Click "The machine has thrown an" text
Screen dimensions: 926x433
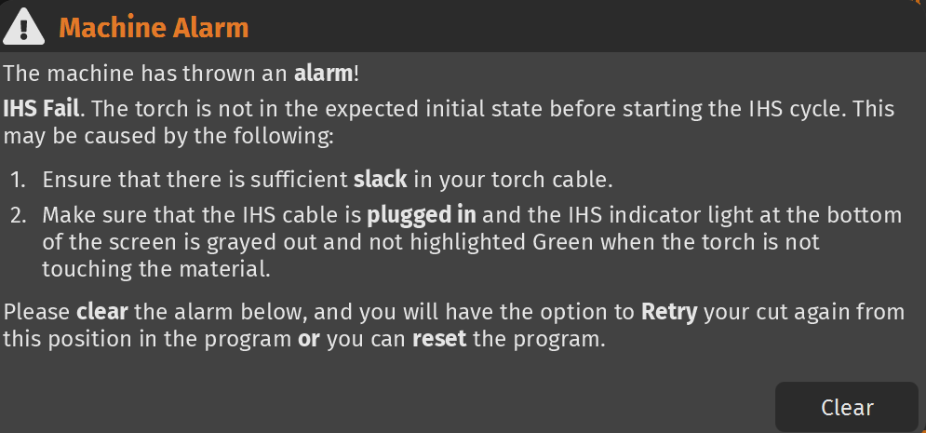coord(146,73)
